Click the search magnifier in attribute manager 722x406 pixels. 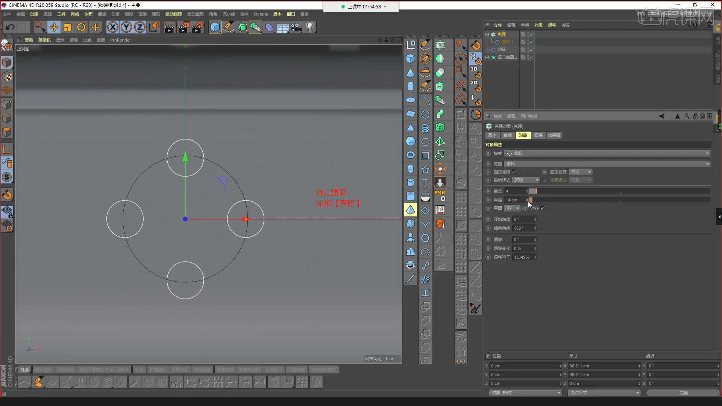click(687, 116)
